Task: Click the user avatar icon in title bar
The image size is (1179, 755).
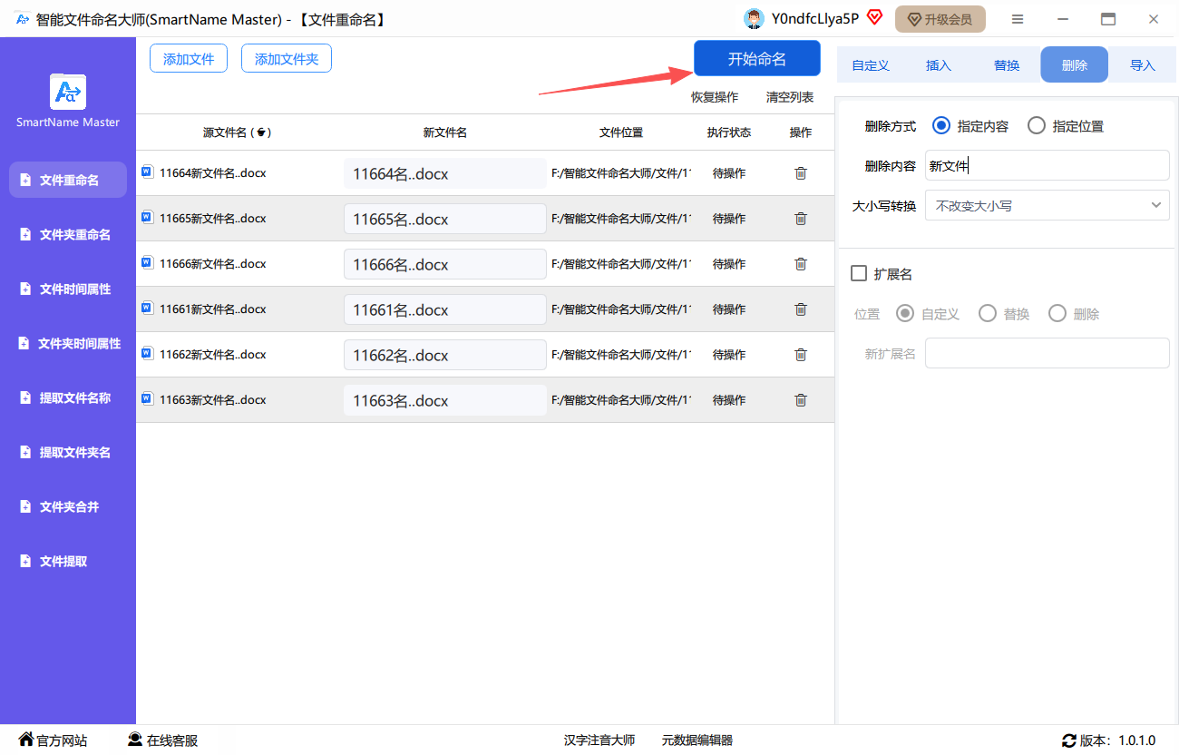Action: coord(754,19)
